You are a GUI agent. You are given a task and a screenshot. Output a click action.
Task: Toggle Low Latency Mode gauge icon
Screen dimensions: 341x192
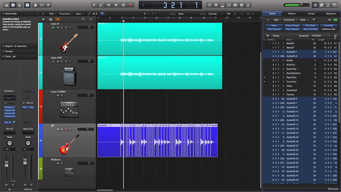point(235,5)
